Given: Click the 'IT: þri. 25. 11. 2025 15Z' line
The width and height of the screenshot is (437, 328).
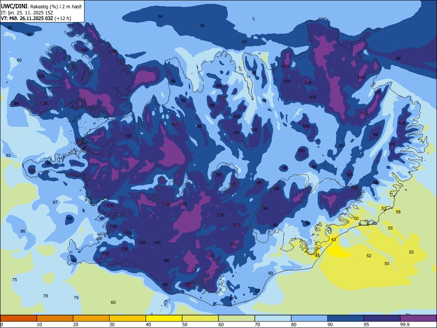Looking at the screenshot, I should (x=27, y=13).
